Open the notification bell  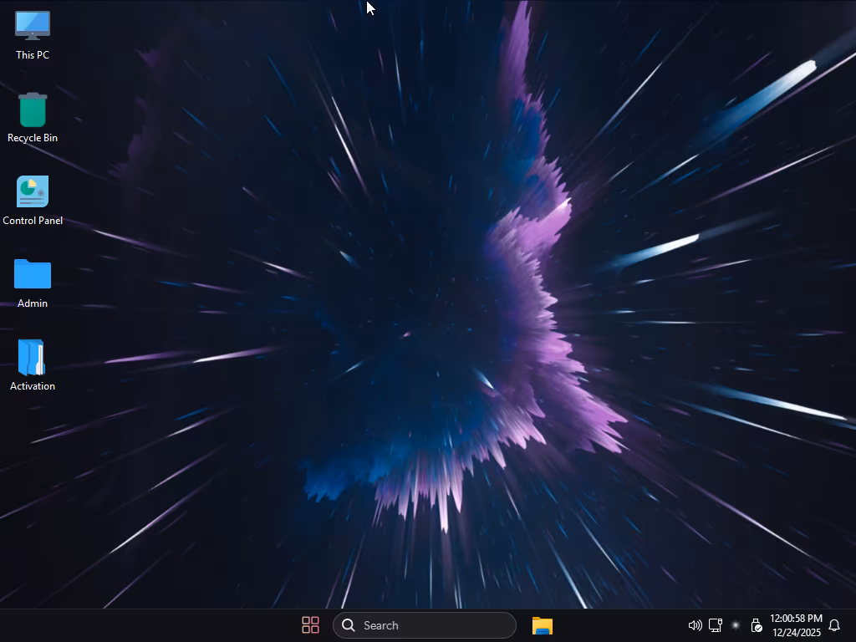834,625
